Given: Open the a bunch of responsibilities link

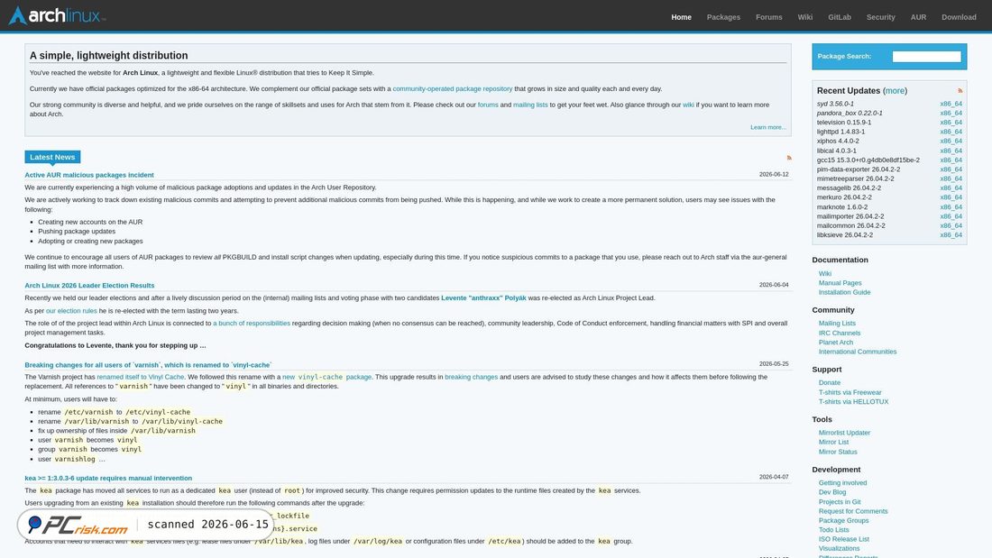Looking at the screenshot, I should click(x=252, y=324).
